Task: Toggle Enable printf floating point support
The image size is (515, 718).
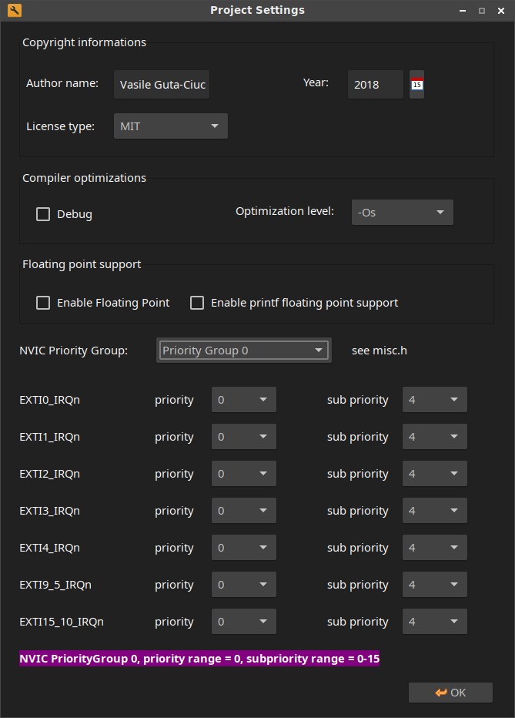Action: point(197,303)
